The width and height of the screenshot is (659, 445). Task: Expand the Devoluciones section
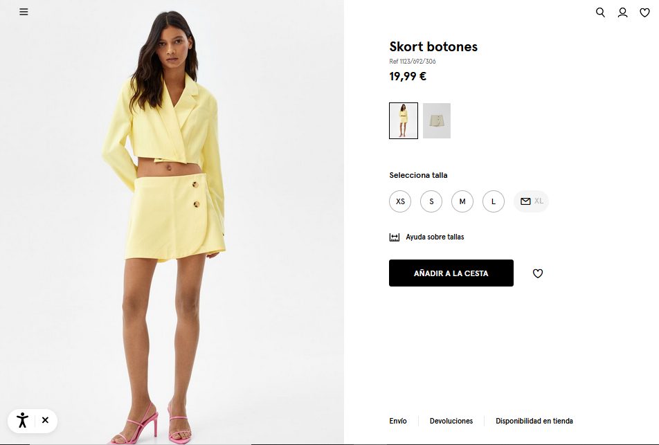(451, 421)
